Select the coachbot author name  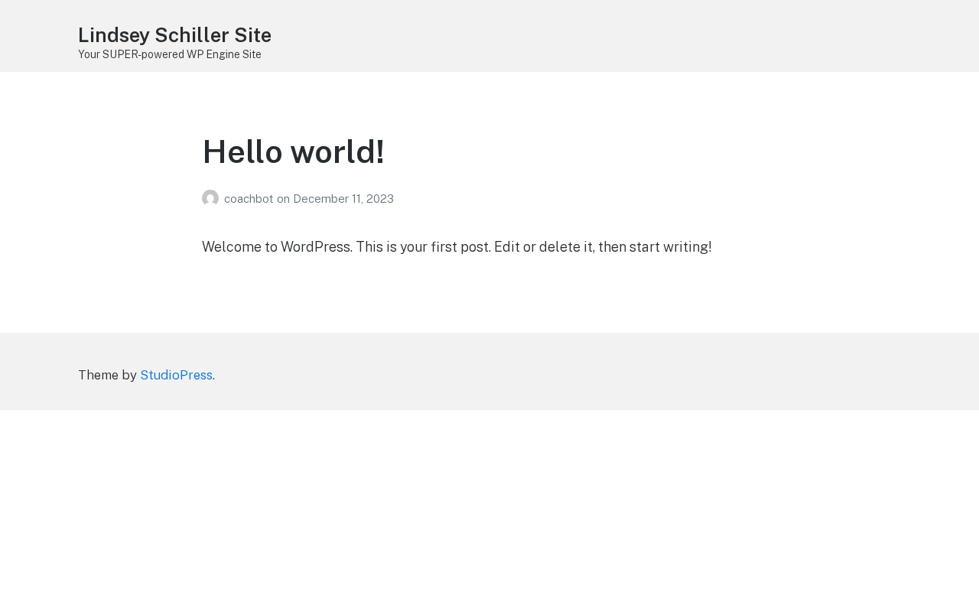(249, 199)
